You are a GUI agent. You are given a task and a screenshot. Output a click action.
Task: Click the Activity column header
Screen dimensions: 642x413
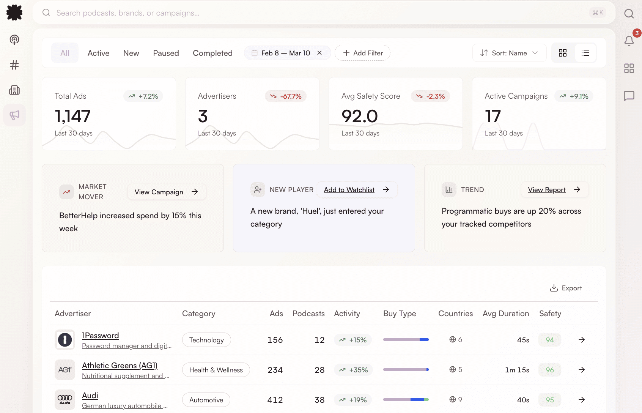click(347, 314)
